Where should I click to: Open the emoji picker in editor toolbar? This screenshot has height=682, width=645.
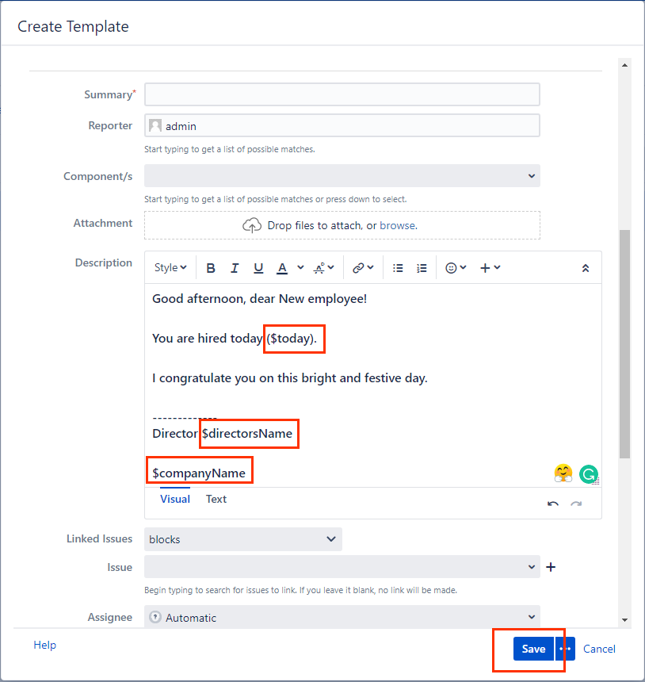[x=456, y=268]
